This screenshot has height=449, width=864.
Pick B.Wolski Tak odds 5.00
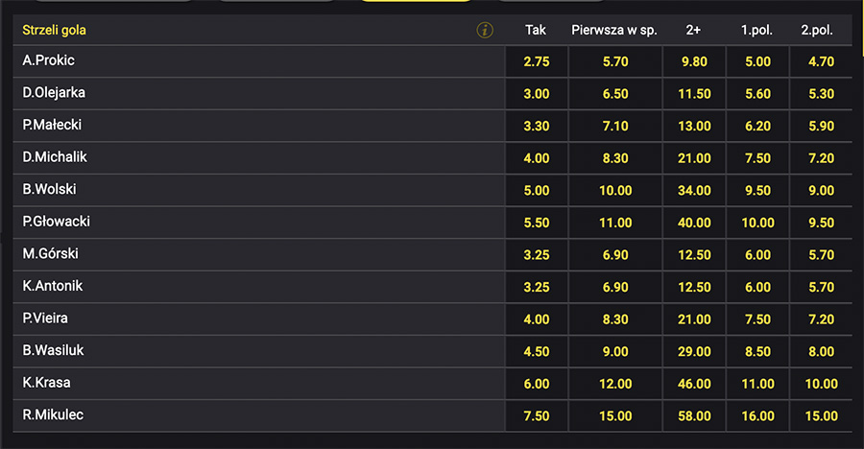(536, 190)
